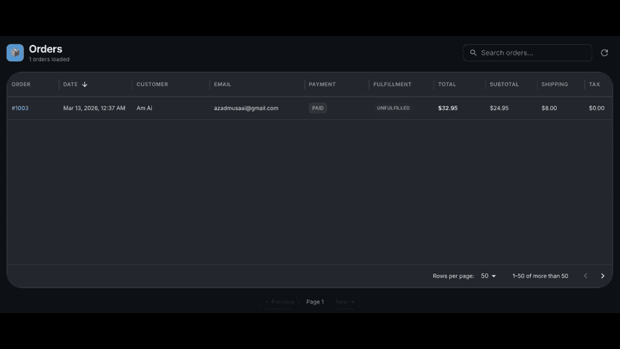620x349 pixels.
Task: Click the Previous button below table
Action: [x=279, y=302]
